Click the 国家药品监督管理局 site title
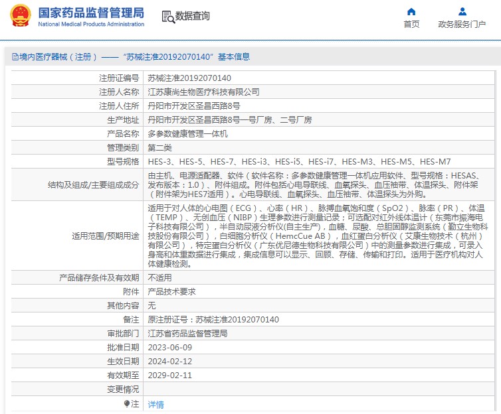 click(91, 12)
